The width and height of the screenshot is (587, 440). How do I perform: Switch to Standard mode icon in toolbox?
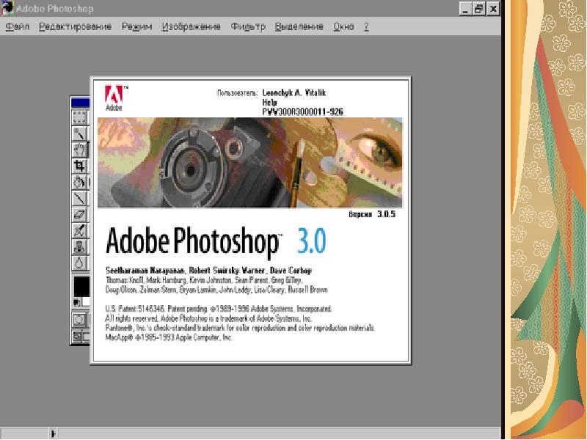[80, 320]
